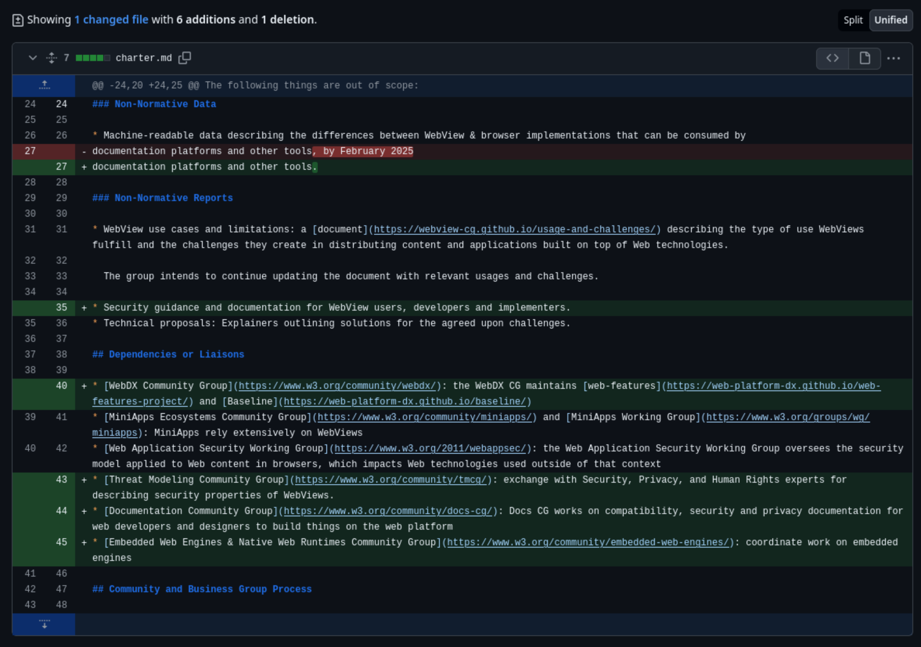Click the file-diff icon before Showing text
Screen dimensions: 921x647
click(18, 20)
